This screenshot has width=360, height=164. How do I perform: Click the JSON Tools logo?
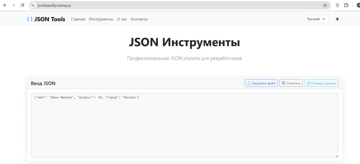click(46, 19)
